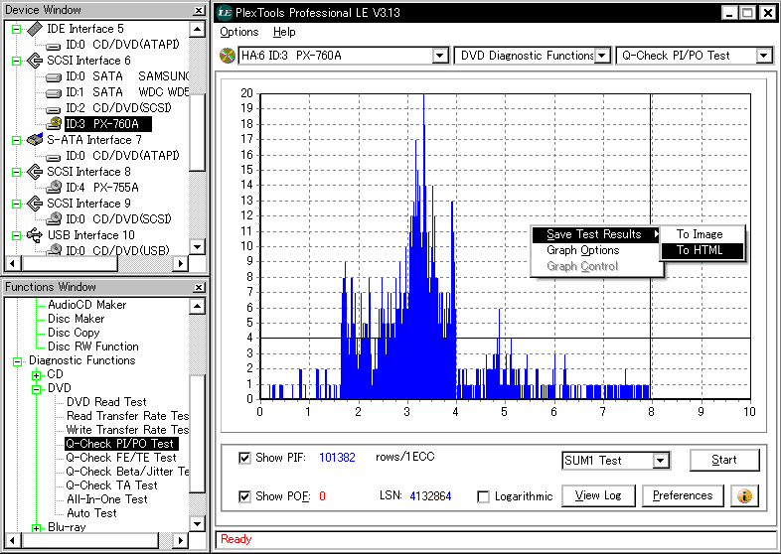
Task: Click the Device Window horizontal scrollbar right arrow
Action: point(182,264)
